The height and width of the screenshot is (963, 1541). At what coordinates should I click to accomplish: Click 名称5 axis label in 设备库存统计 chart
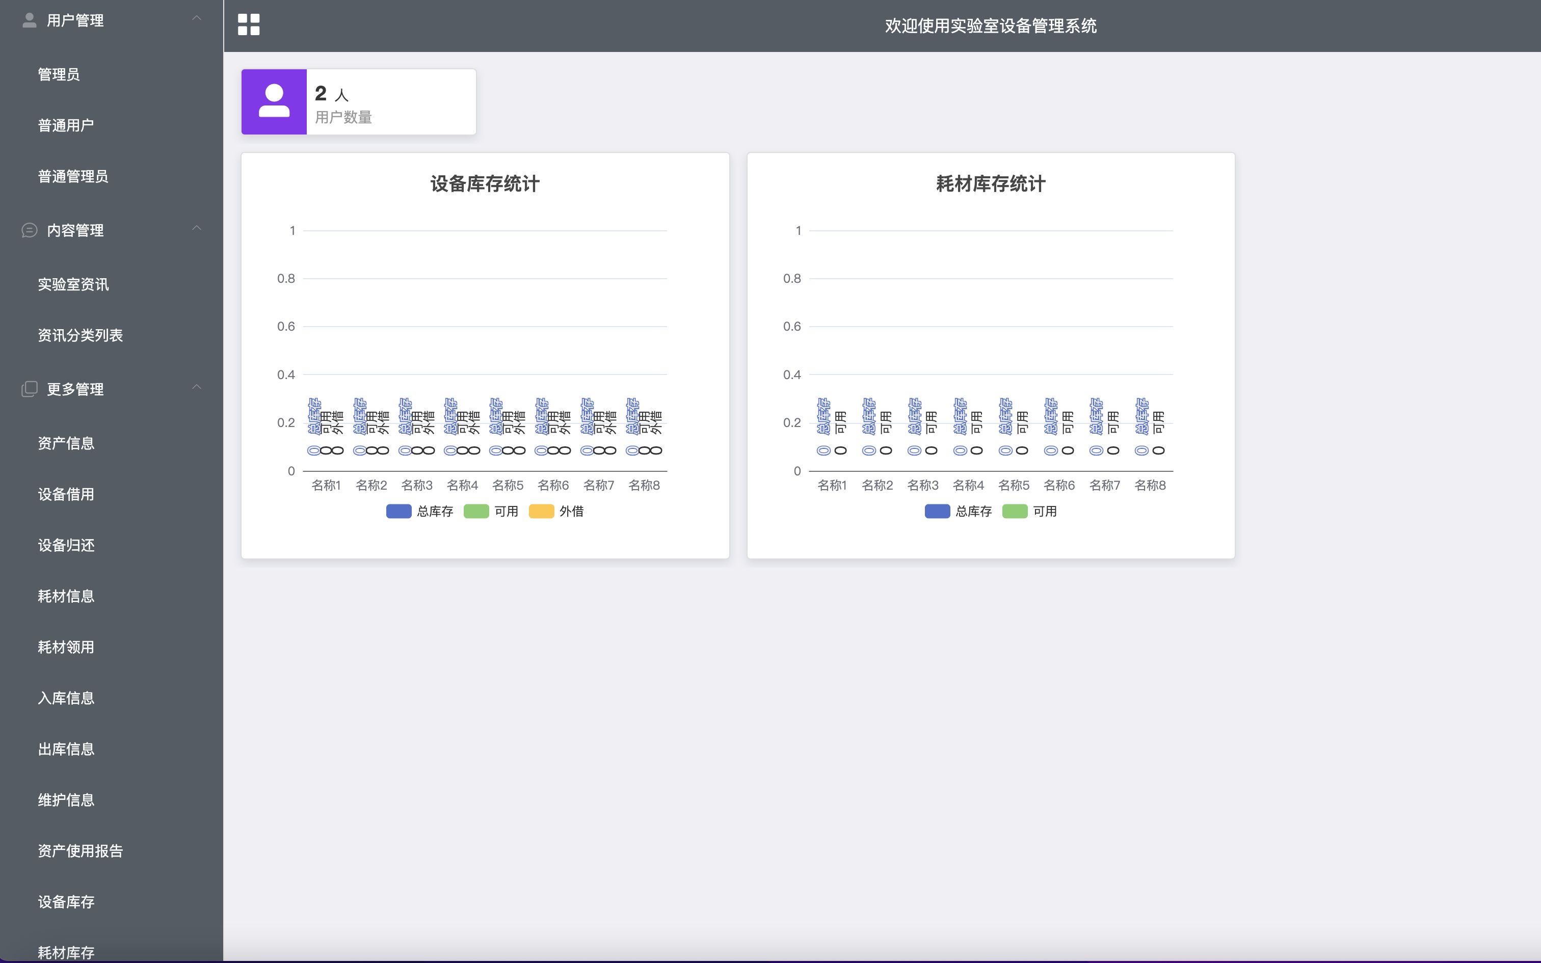[x=508, y=485]
